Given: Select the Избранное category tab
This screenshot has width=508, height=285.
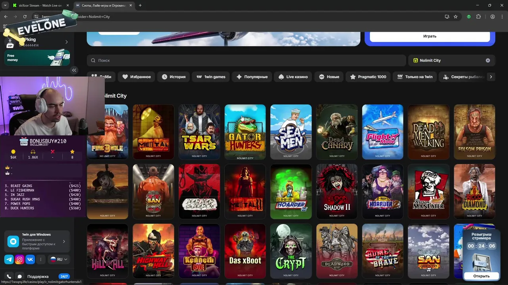Looking at the screenshot, I should (x=137, y=77).
